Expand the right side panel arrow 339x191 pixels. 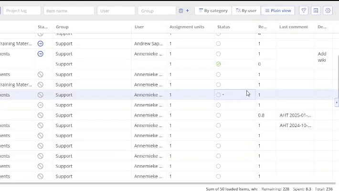pyautogui.click(x=337, y=102)
